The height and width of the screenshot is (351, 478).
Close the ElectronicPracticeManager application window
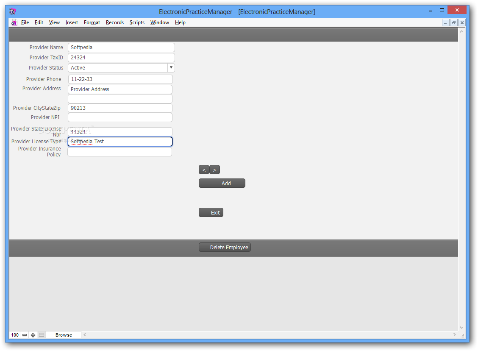(457, 10)
